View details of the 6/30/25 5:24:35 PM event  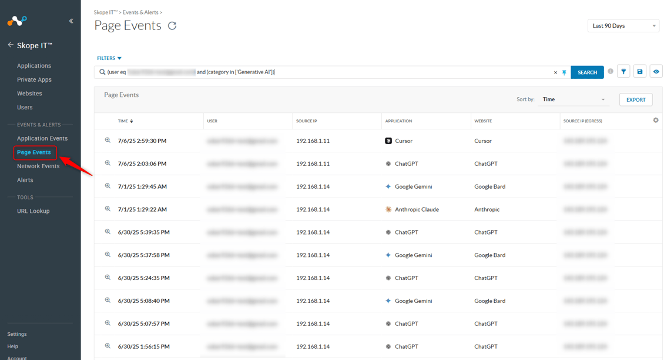[108, 278]
